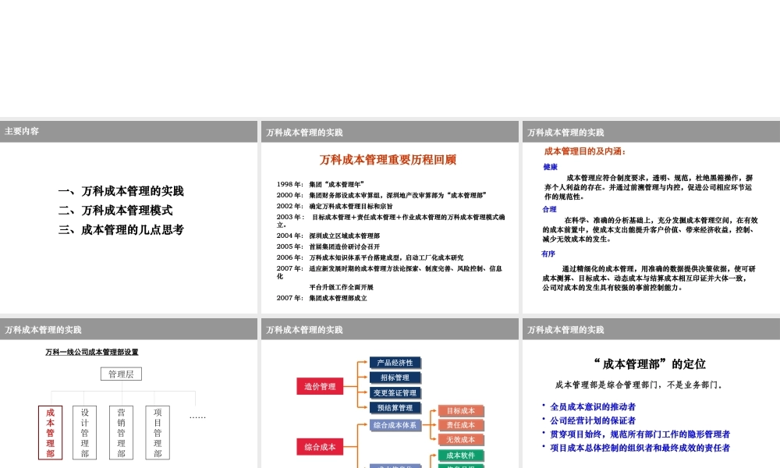This screenshot has height=468, width=780.
Task: Select the 2002年 确定万科成本管理目标和宗旨 row
Action: (335, 206)
